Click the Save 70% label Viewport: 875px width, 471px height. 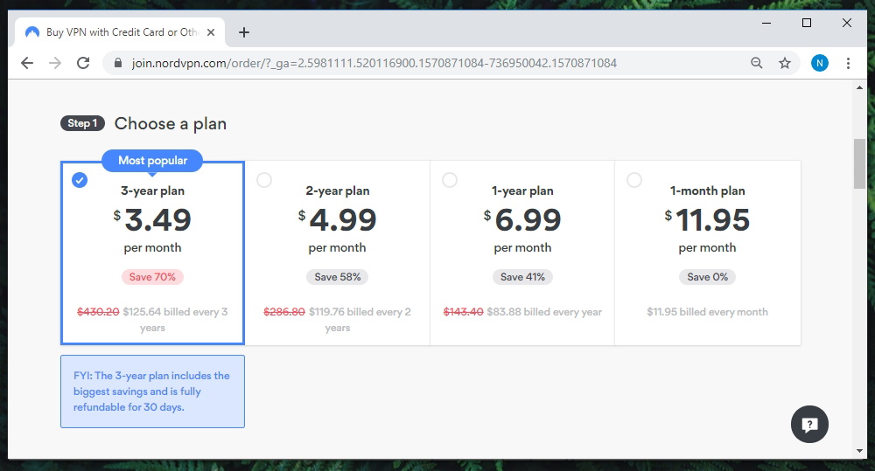click(x=152, y=277)
